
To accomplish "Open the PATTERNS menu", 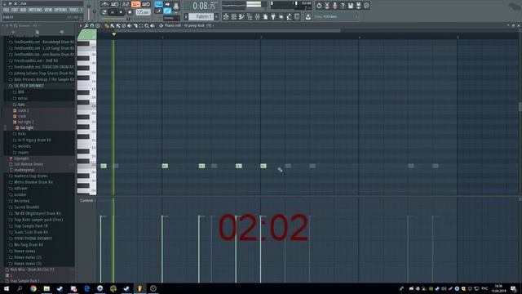I will pyautogui.click(x=35, y=10).
